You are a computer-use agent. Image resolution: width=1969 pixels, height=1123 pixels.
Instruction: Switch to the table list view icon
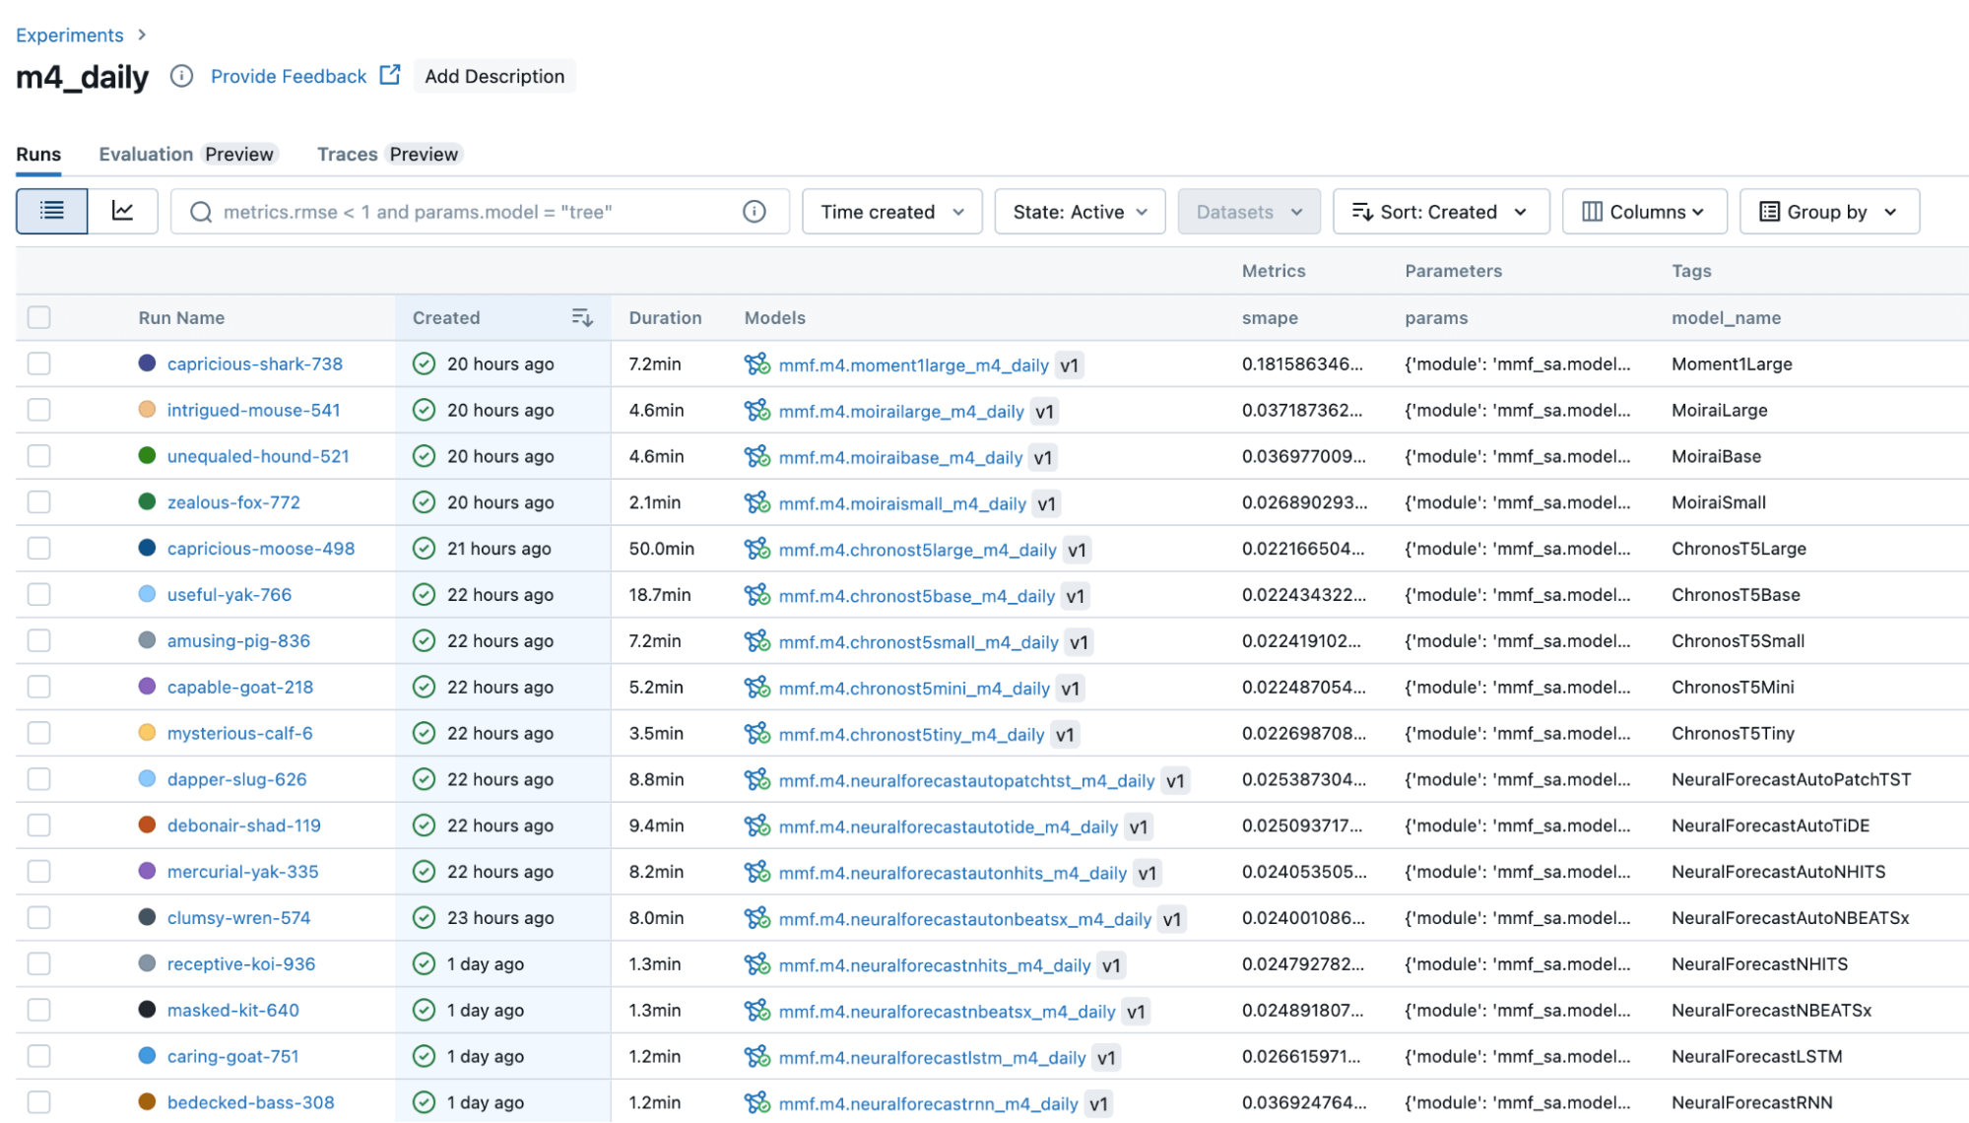[x=52, y=211]
